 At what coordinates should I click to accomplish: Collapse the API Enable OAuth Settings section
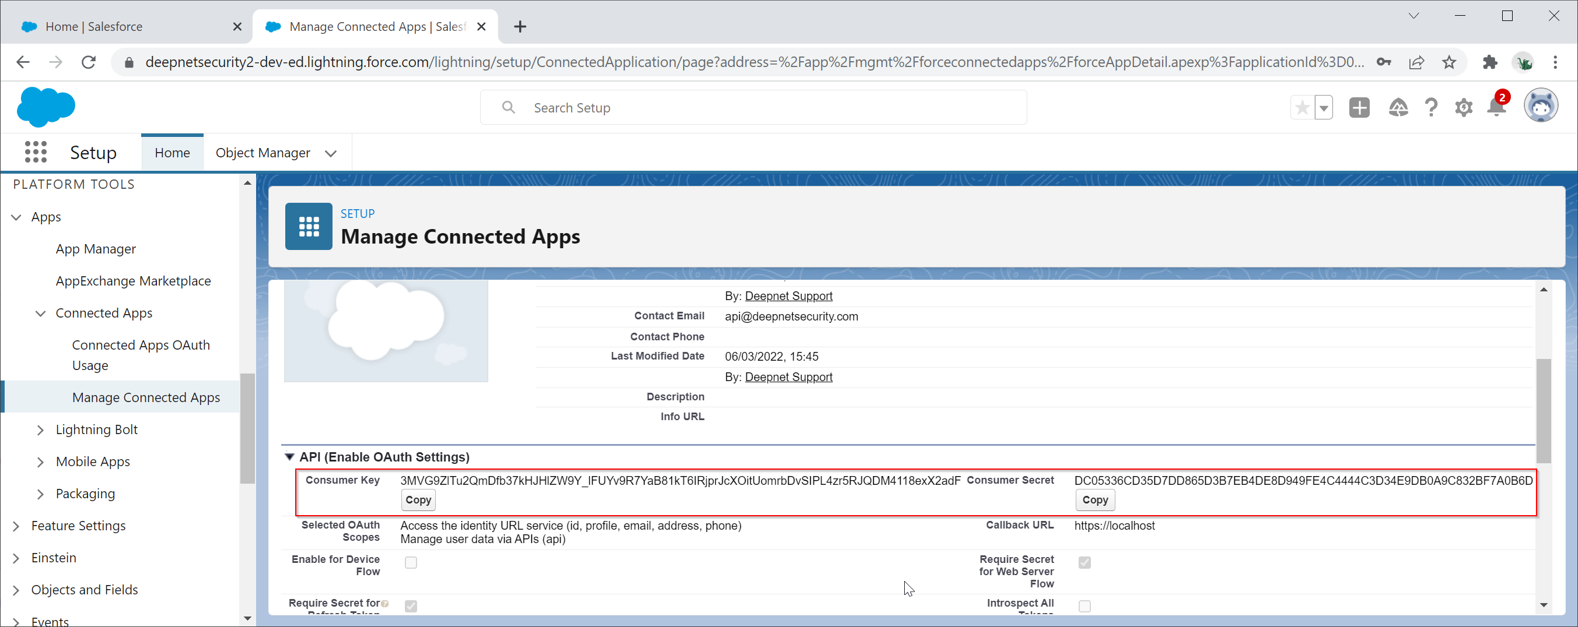(x=290, y=457)
